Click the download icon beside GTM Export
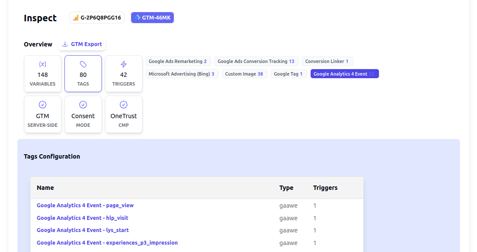 click(65, 44)
